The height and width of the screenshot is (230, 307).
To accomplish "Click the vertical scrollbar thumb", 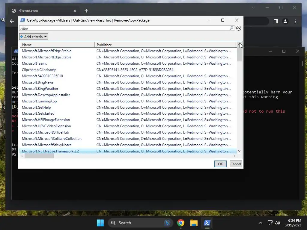I will (239, 55).
